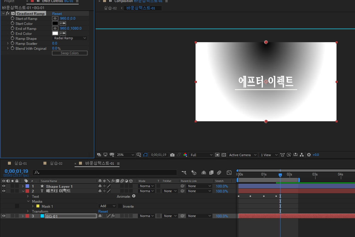Select the 바운싱텍스트-01 timeline tab

100,163
